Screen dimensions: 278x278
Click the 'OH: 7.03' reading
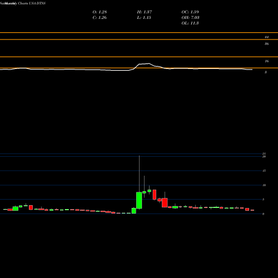point(190,17)
